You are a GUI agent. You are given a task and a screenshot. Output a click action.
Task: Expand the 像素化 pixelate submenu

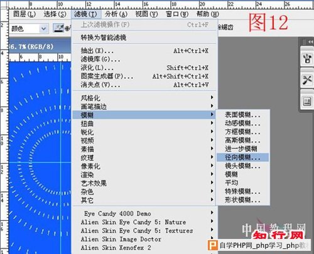[144, 166]
